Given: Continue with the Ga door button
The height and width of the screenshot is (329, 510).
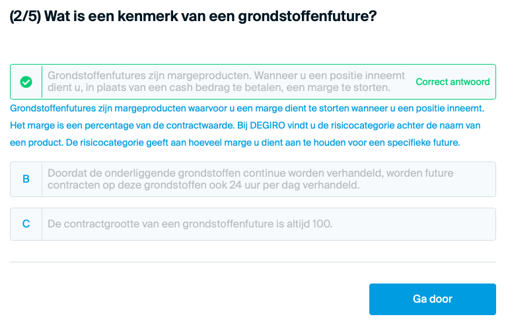Looking at the screenshot, I should coord(432,299).
